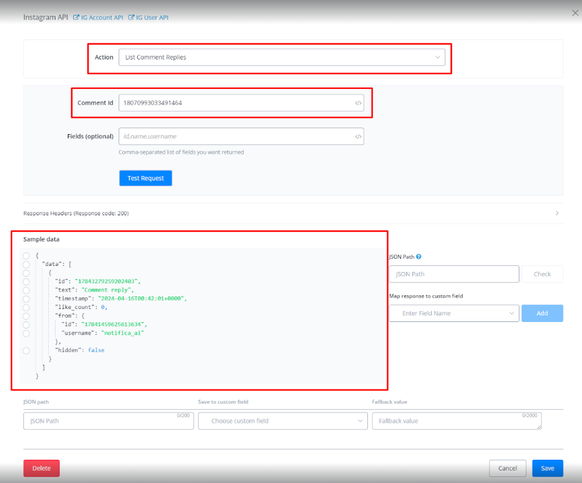
Task: Select the radio button beside "like_count" line
Action: point(26,307)
